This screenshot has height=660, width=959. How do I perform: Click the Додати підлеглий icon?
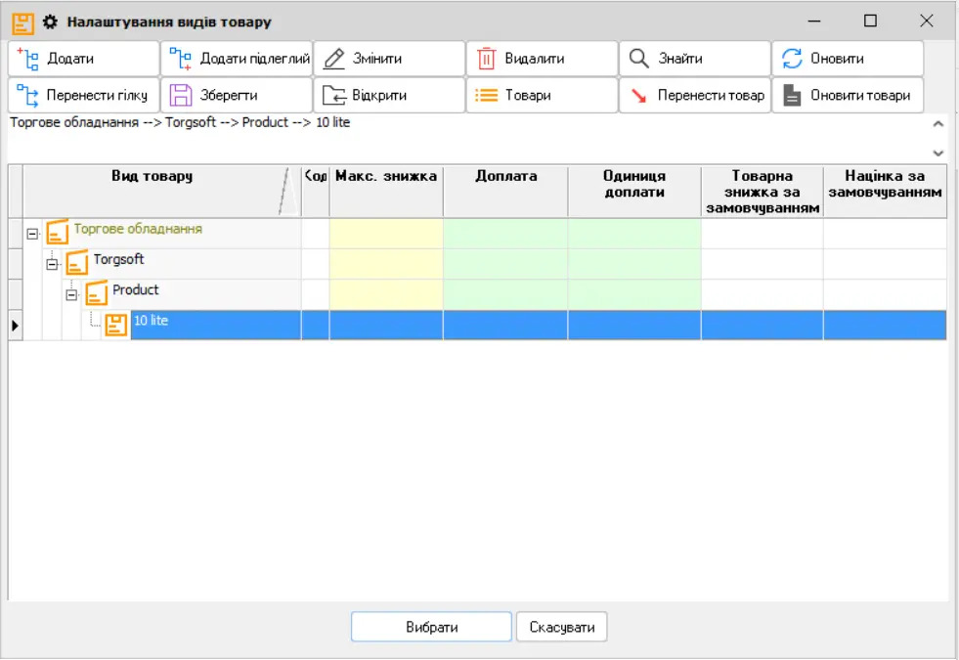click(181, 59)
